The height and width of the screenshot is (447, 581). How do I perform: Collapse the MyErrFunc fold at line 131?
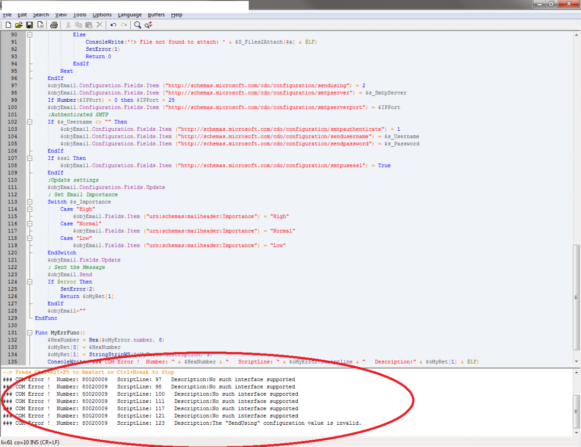(x=30, y=333)
